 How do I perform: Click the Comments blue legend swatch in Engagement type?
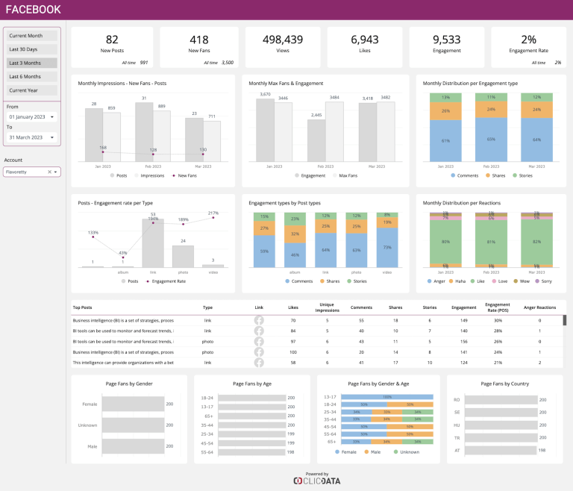pos(453,175)
